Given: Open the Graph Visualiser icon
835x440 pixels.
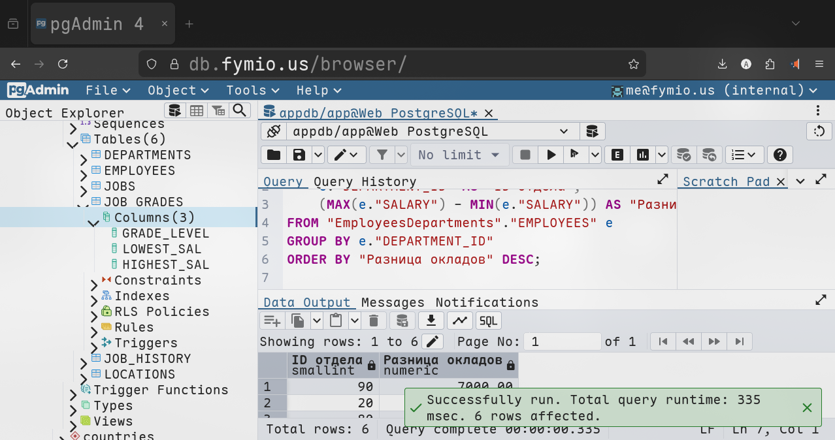Looking at the screenshot, I should click(x=460, y=321).
